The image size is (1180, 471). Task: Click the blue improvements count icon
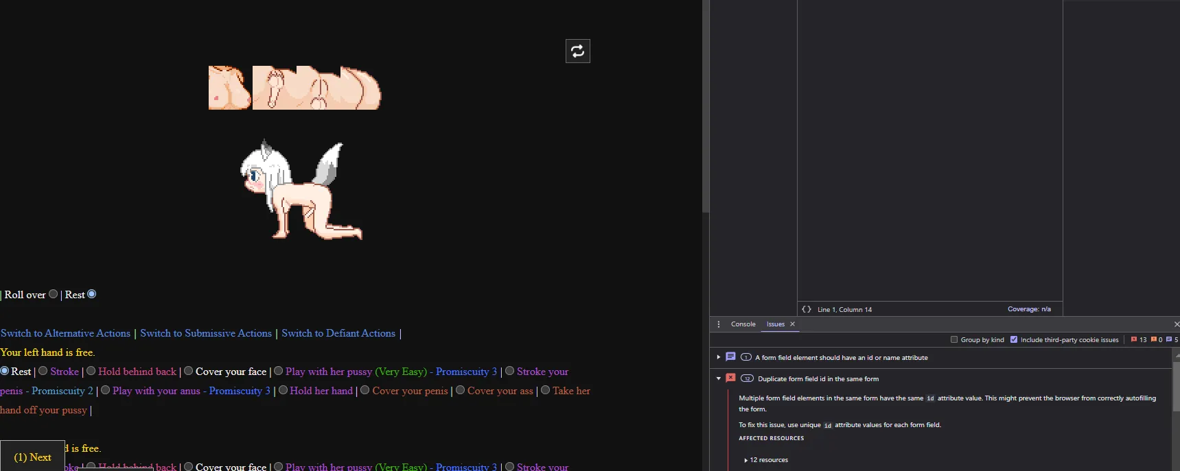1169,339
